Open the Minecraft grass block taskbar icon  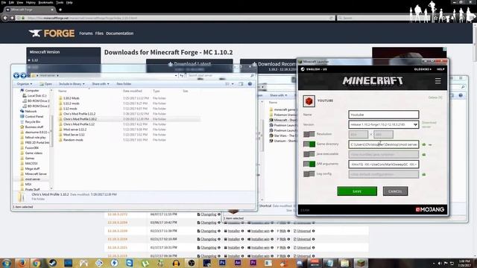tap(361, 263)
